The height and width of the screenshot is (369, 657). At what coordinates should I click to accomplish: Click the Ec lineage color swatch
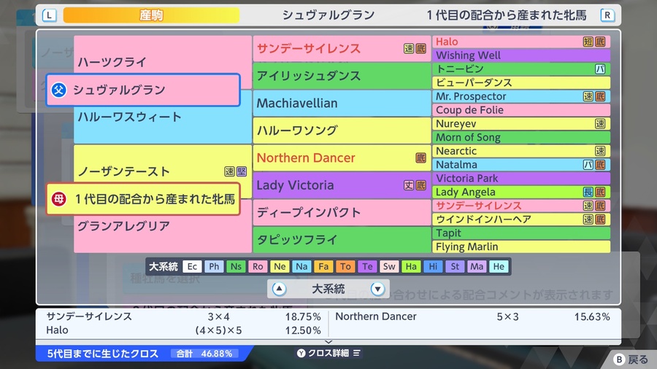192,266
